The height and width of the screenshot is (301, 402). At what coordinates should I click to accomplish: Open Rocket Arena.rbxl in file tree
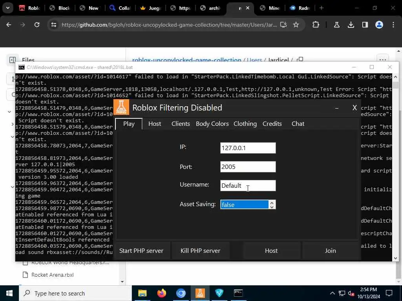pos(52,275)
